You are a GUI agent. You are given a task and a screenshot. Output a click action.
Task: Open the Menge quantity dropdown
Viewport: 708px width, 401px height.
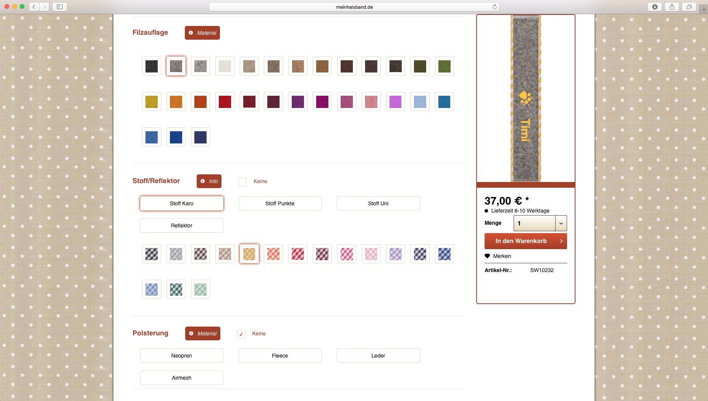pyautogui.click(x=540, y=223)
